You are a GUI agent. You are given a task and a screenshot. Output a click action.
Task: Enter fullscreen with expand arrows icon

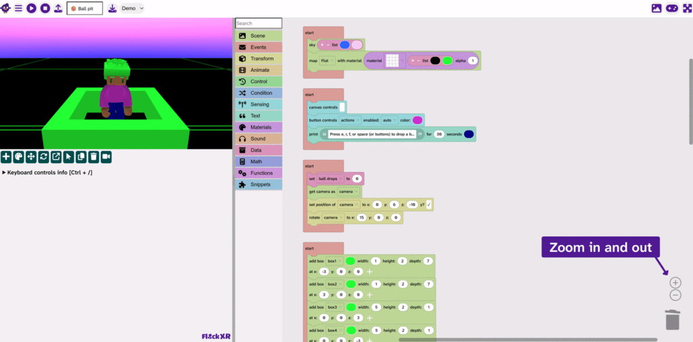(688, 8)
